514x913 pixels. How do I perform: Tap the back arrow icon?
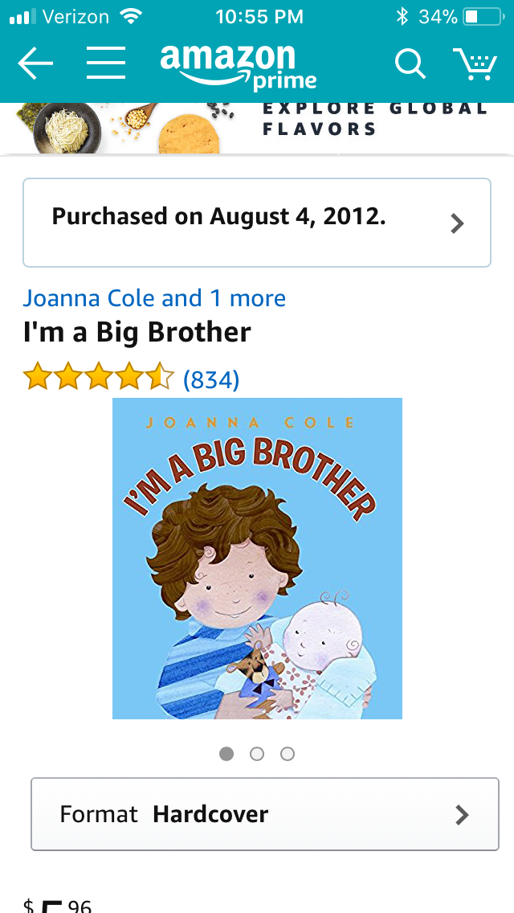(x=35, y=63)
